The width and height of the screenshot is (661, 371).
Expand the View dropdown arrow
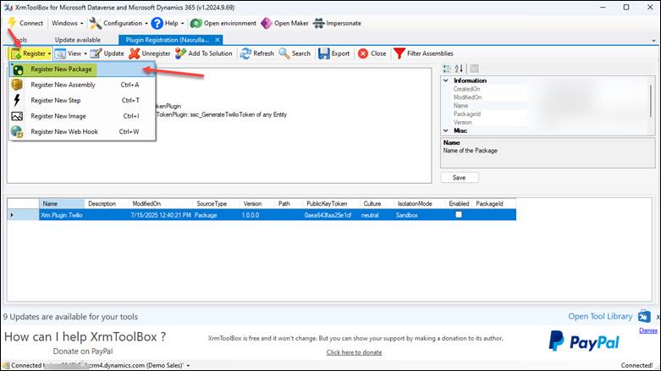(85, 54)
